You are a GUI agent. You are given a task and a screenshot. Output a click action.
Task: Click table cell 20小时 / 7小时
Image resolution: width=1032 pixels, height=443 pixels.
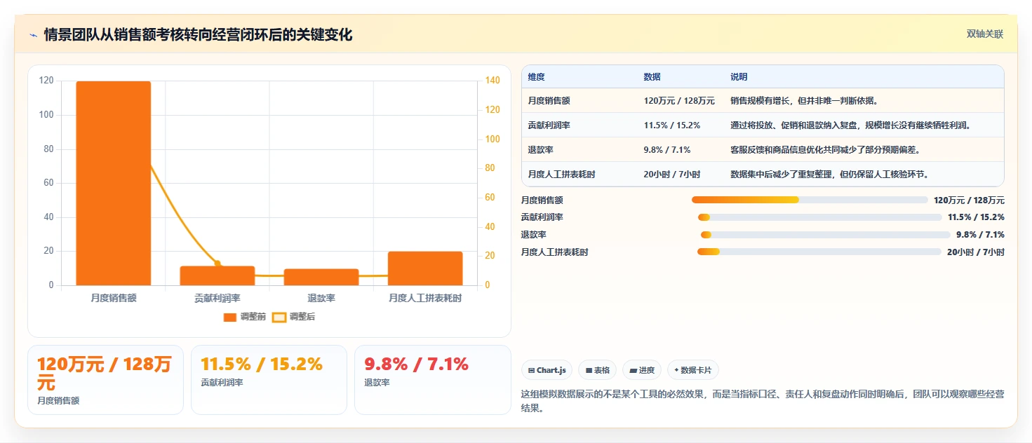click(x=671, y=175)
